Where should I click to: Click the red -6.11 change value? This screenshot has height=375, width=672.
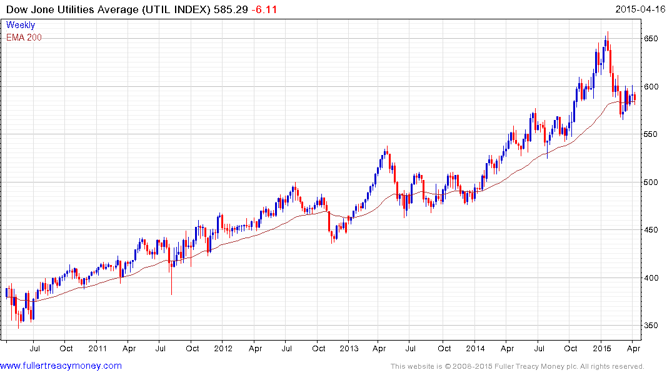[264, 10]
